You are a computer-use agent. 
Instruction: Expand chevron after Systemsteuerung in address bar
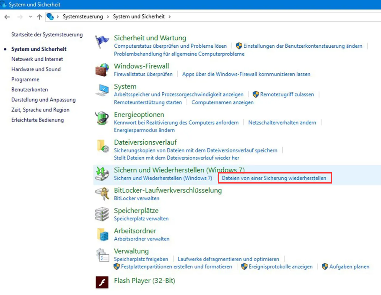point(108,17)
